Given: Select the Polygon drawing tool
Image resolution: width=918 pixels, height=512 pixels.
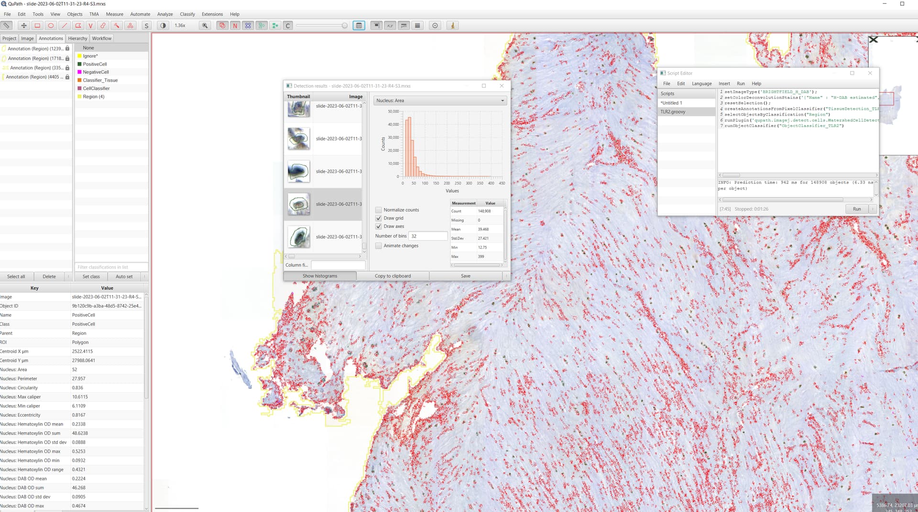Looking at the screenshot, I should (77, 25).
